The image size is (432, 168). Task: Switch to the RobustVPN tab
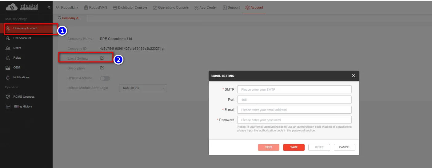pos(95,7)
